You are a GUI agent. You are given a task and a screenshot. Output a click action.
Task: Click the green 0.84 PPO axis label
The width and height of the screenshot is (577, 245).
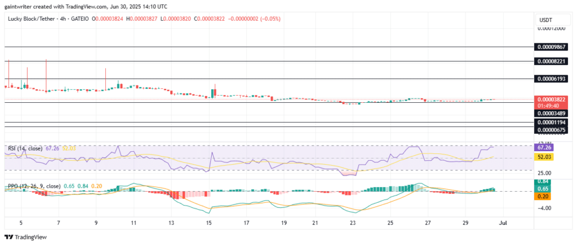pyautogui.click(x=543, y=182)
